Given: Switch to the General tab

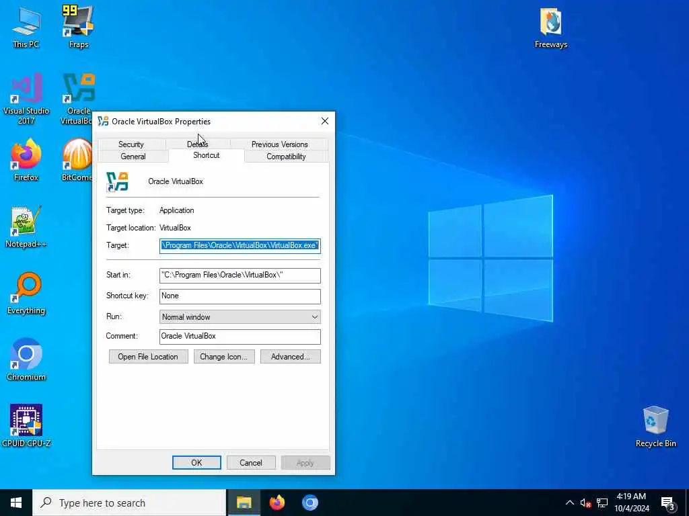Looking at the screenshot, I should [x=133, y=157].
